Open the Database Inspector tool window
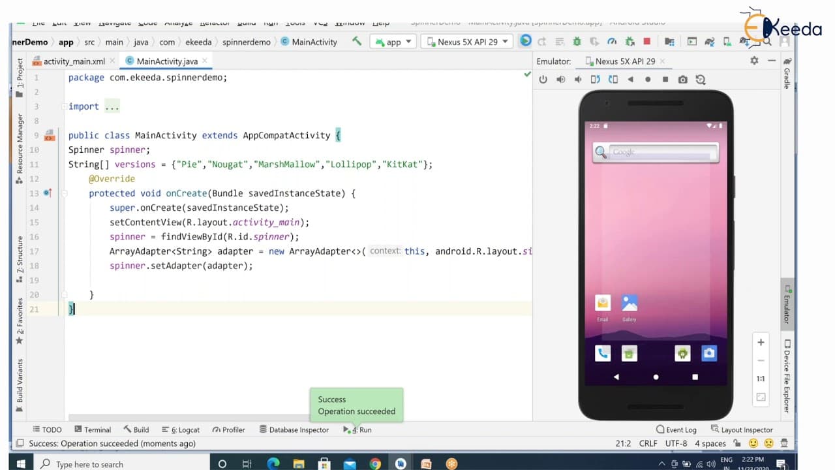 click(294, 430)
